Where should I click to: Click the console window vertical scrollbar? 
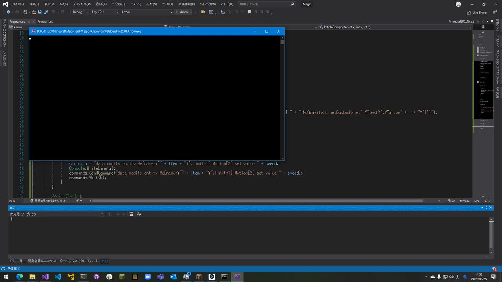[x=283, y=98]
